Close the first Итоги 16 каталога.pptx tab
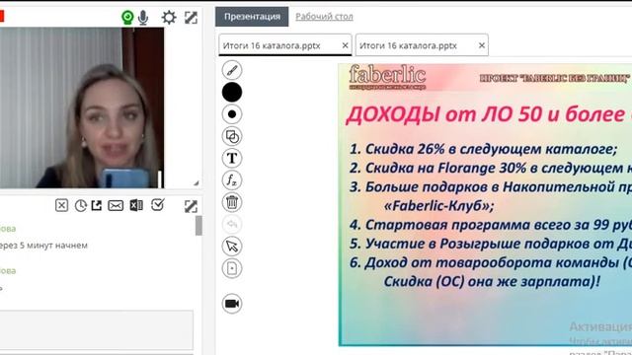 tap(345, 46)
